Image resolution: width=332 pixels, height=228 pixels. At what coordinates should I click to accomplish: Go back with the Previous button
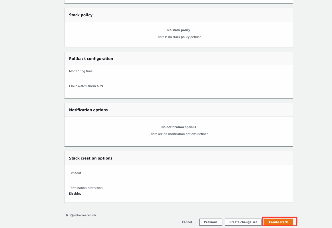pos(211,222)
